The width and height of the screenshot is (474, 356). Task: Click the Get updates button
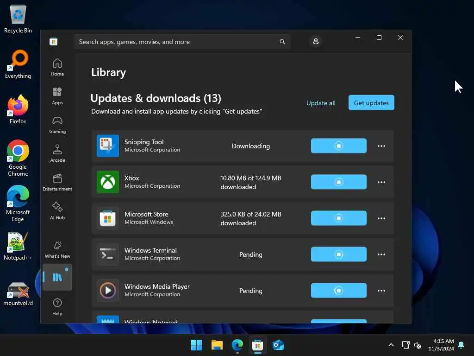click(371, 102)
